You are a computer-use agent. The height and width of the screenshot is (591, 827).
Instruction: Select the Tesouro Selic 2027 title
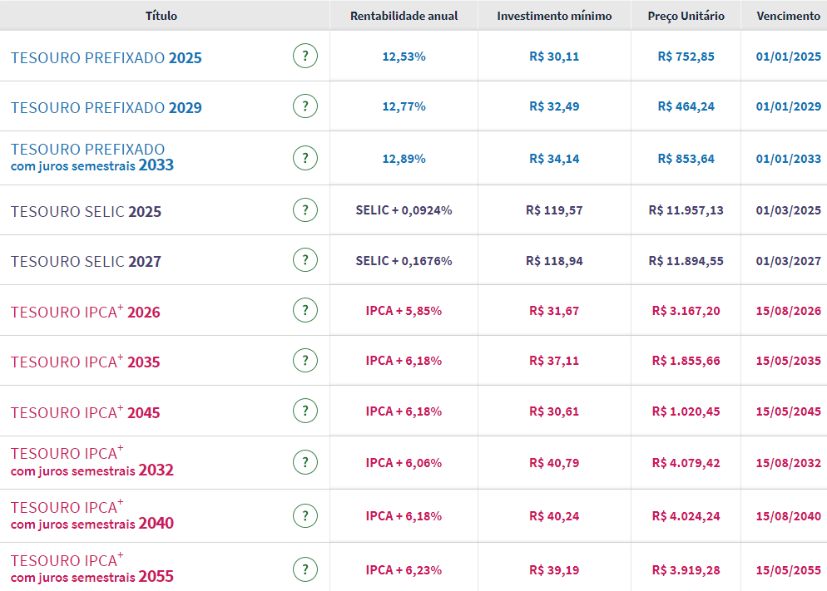[x=86, y=262]
